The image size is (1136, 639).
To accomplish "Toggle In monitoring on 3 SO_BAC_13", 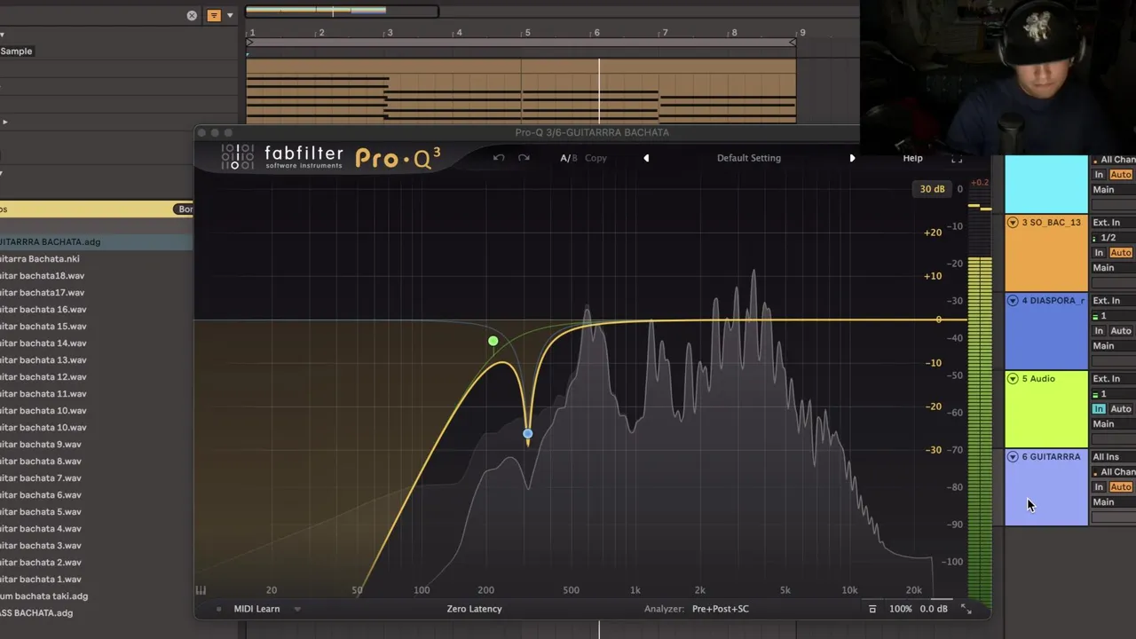I will (x=1099, y=253).
